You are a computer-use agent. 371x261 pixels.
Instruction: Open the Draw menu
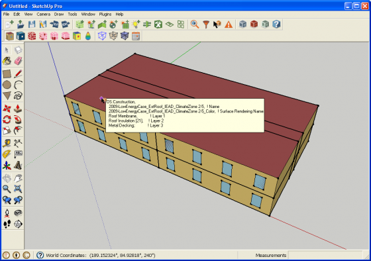[59, 14]
